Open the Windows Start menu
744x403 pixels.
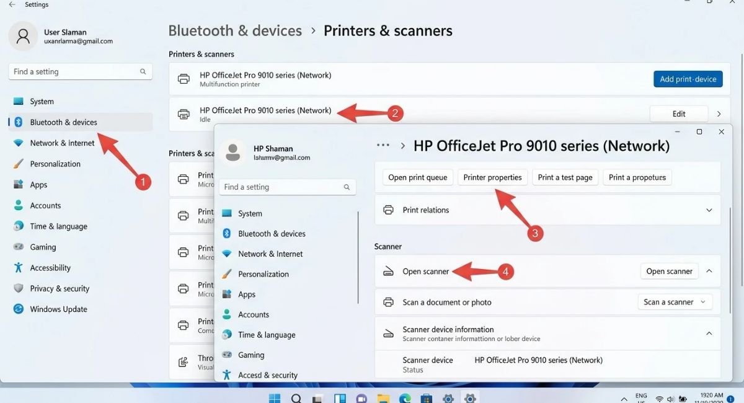(x=274, y=399)
